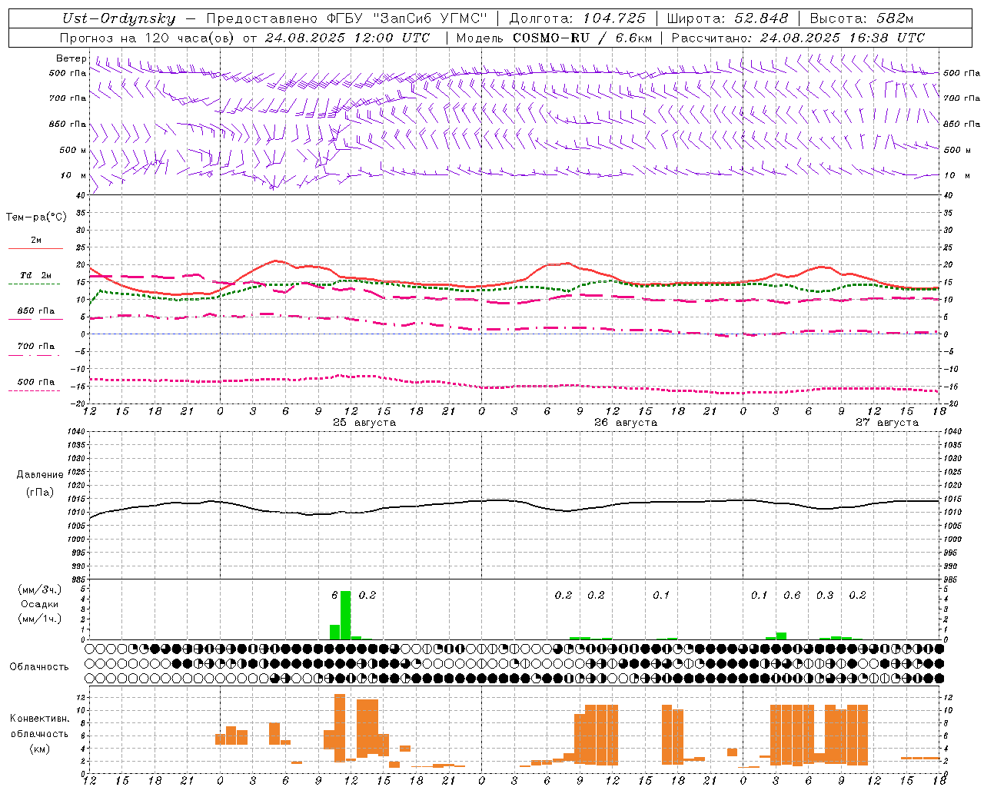Click the "Конвективн." convective cloud label
This screenshot has width=984, height=787.
(40, 719)
